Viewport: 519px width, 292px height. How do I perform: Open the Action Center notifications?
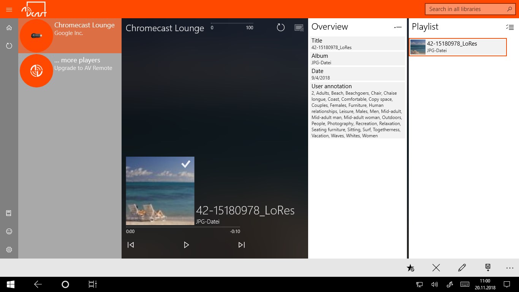(506, 284)
